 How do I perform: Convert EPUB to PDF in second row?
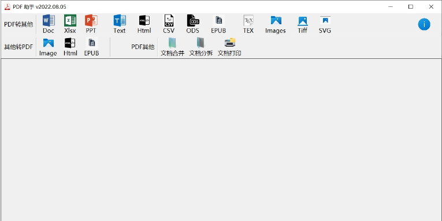[92, 47]
